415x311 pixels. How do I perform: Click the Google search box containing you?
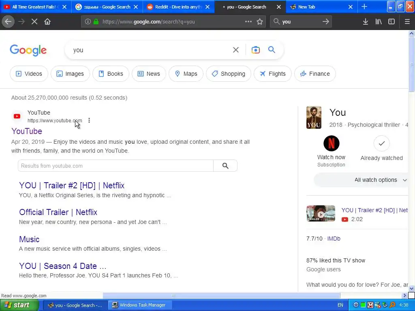coord(151,50)
